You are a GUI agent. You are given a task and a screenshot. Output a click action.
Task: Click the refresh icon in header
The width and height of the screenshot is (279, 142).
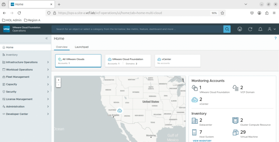(250, 29)
